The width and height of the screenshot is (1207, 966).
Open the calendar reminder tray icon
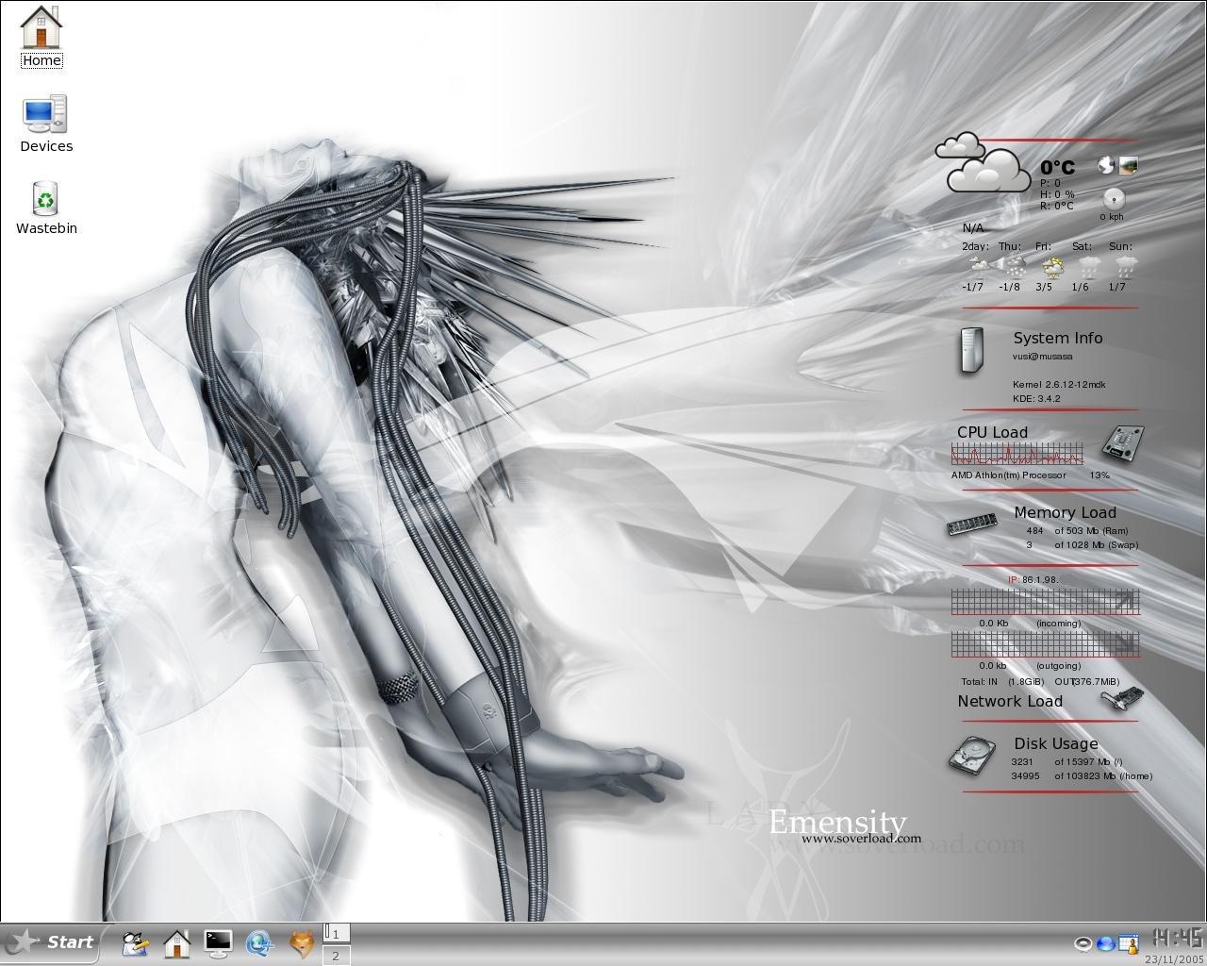tap(1128, 943)
